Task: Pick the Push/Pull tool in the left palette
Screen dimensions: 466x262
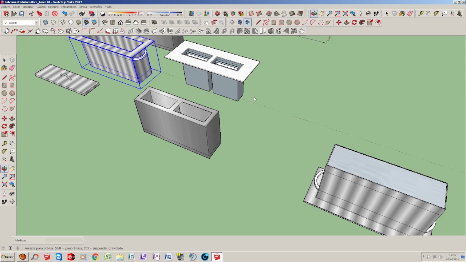Action: pyautogui.click(x=12, y=119)
